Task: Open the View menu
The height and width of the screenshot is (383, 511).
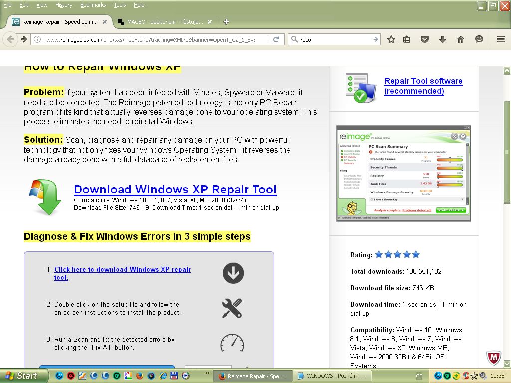Action: 42,5
